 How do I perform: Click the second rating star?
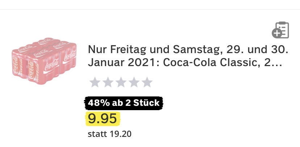pyautogui.click(x=108, y=82)
